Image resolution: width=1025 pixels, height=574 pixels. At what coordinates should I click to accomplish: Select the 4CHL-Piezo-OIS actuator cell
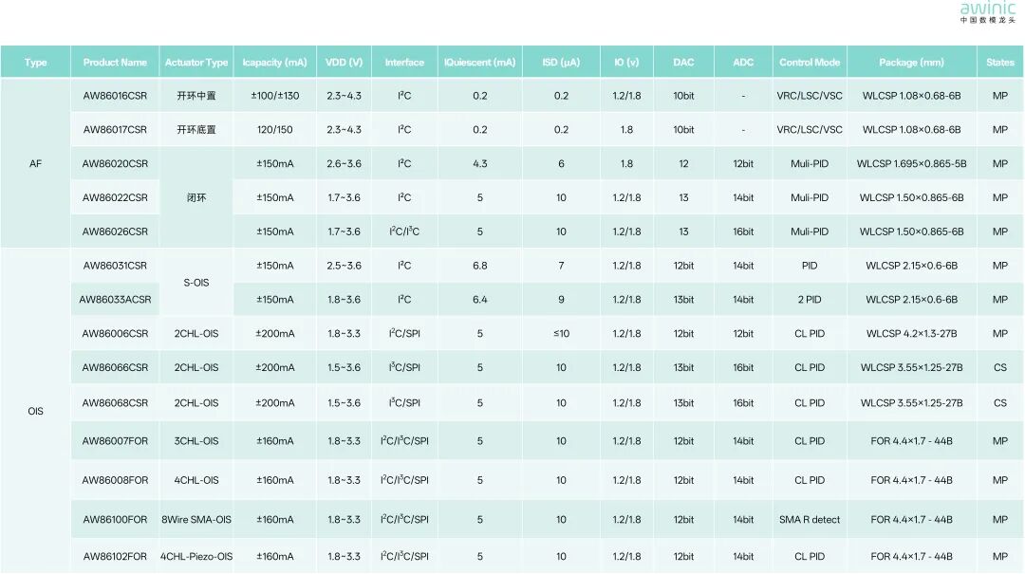pyautogui.click(x=196, y=556)
